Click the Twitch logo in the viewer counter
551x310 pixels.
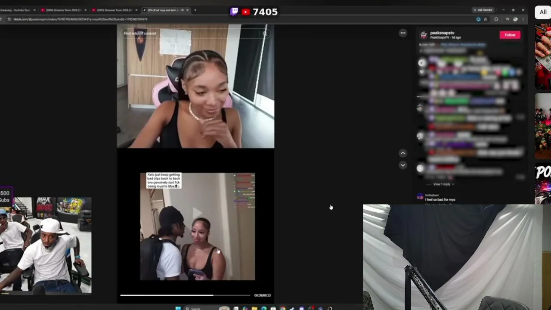click(234, 12)
